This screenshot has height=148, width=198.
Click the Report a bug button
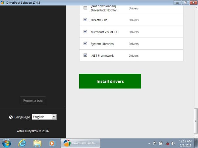33,101
